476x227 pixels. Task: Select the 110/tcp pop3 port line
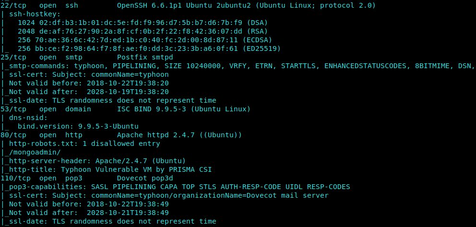[x=86, y=178]
